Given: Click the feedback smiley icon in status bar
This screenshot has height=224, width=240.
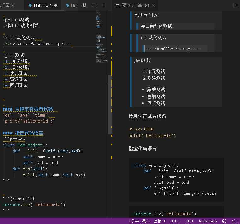Looking at the screenshot, I should [x=224, y=221].
